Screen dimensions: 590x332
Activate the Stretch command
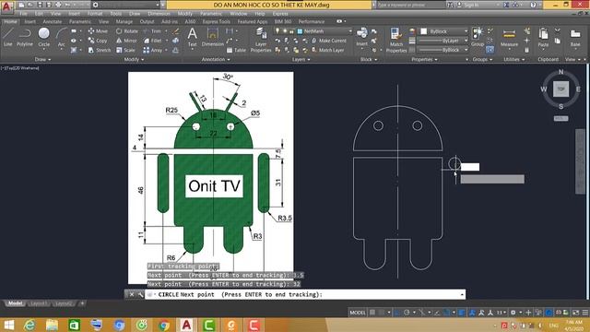(x=100, y=50)
